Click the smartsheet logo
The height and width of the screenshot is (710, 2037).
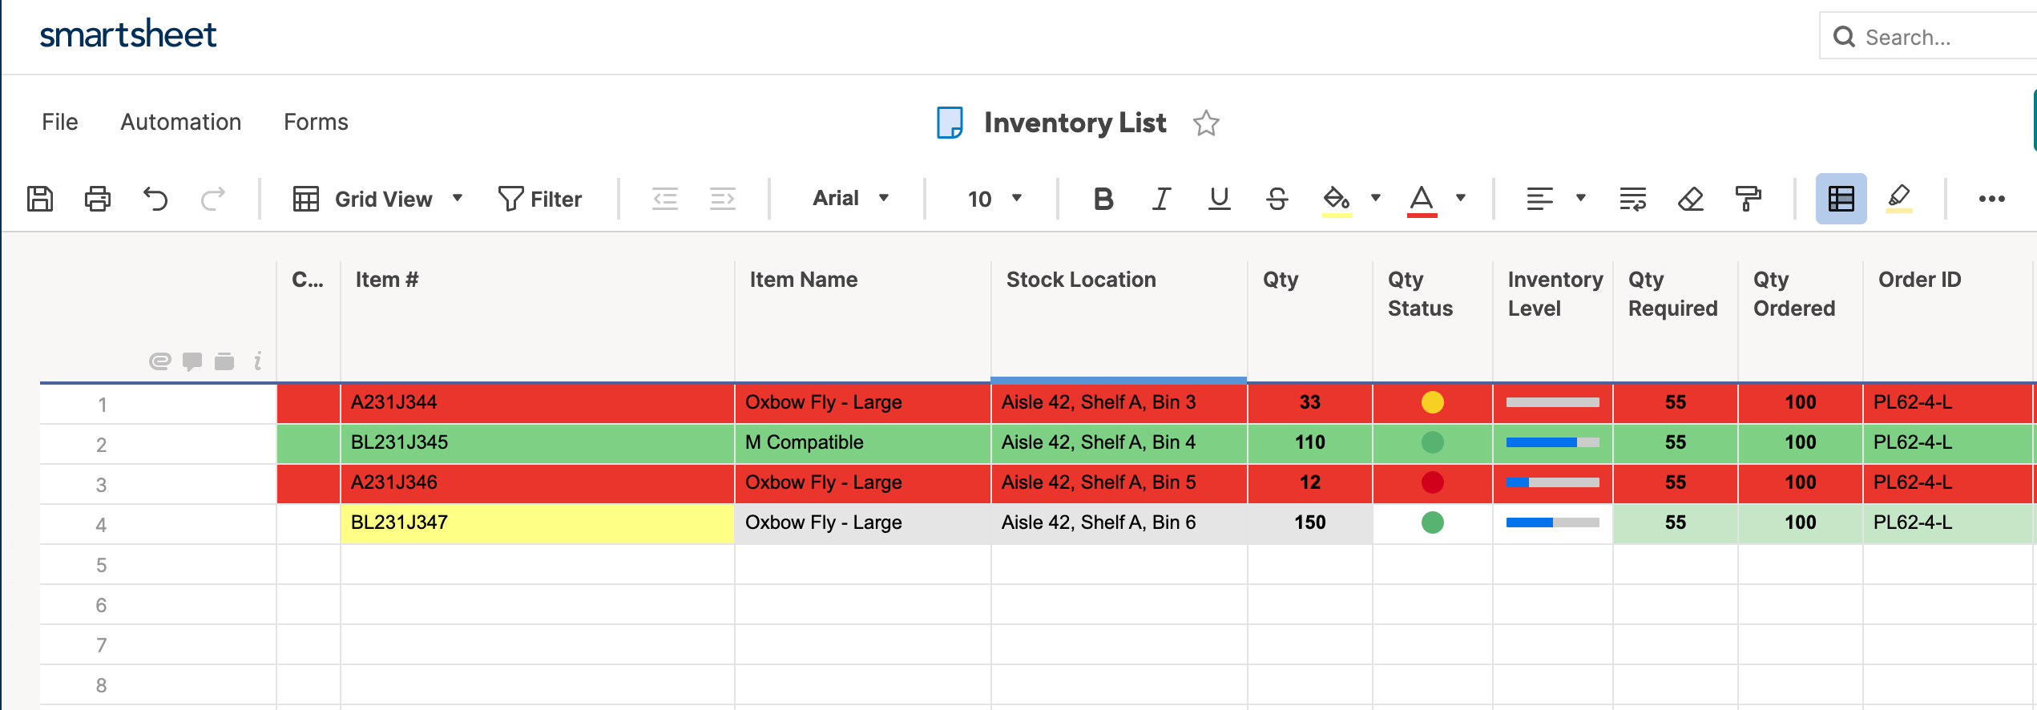pyautogui.click(x=128, y=35)
